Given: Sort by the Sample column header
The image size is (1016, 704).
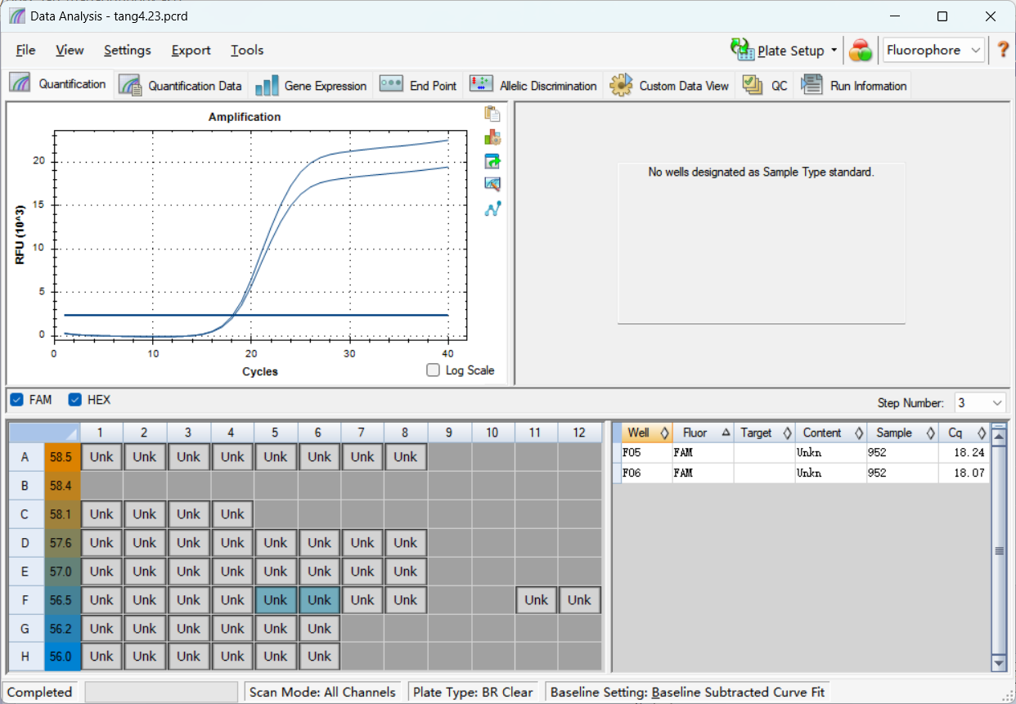Looking at the screenshot, I should click(x=902, y=433).
